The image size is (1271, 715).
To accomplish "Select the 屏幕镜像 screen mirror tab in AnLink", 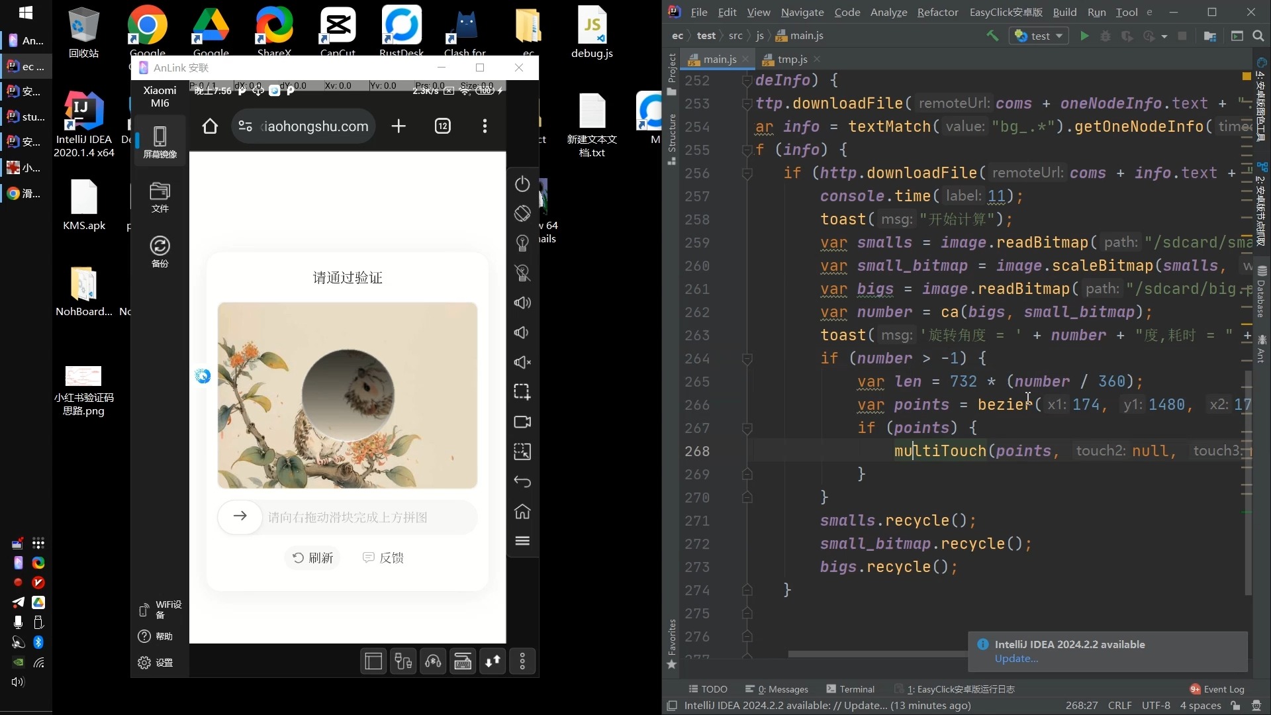I will click(160, 142).
